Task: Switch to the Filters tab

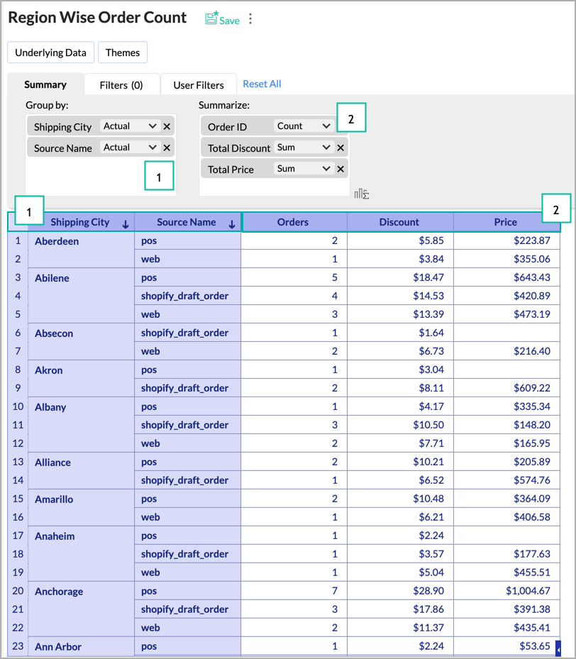Action: [x=121, y=83]
